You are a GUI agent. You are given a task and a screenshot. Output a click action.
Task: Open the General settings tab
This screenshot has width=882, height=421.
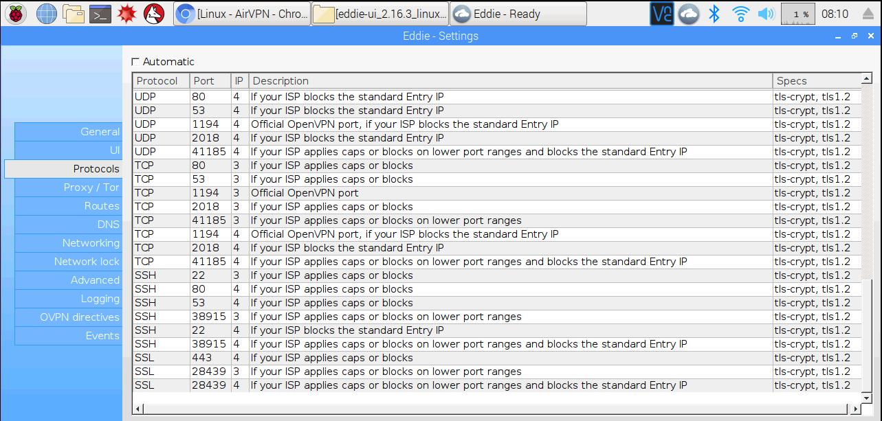tap(68, 132)
